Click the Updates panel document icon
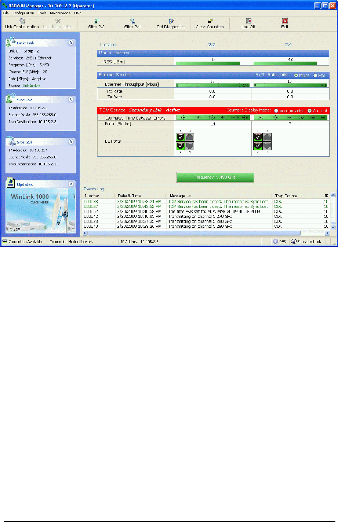338x528 pixels. pos(11,183)
